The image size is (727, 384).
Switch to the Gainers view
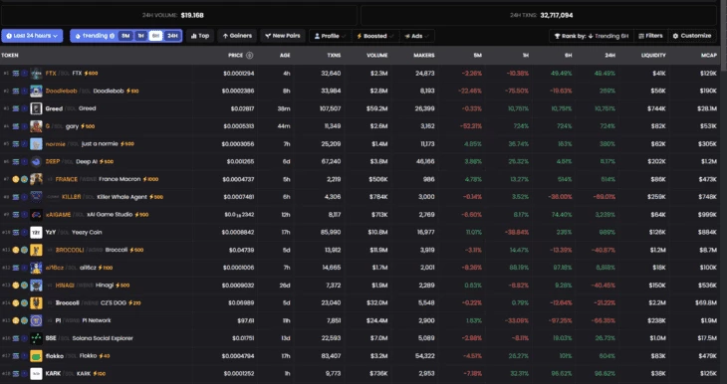237,36
